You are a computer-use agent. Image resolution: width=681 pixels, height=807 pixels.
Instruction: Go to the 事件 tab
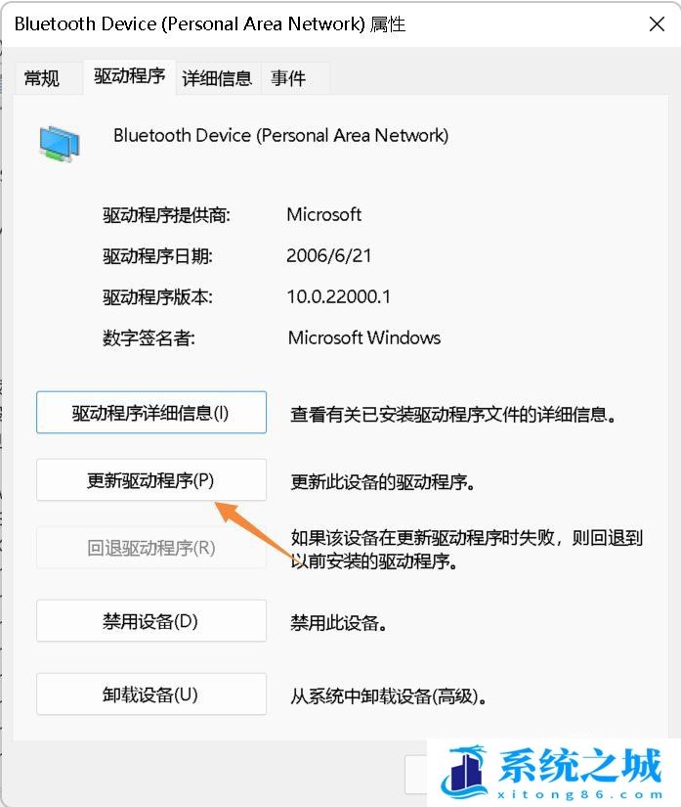289,78
